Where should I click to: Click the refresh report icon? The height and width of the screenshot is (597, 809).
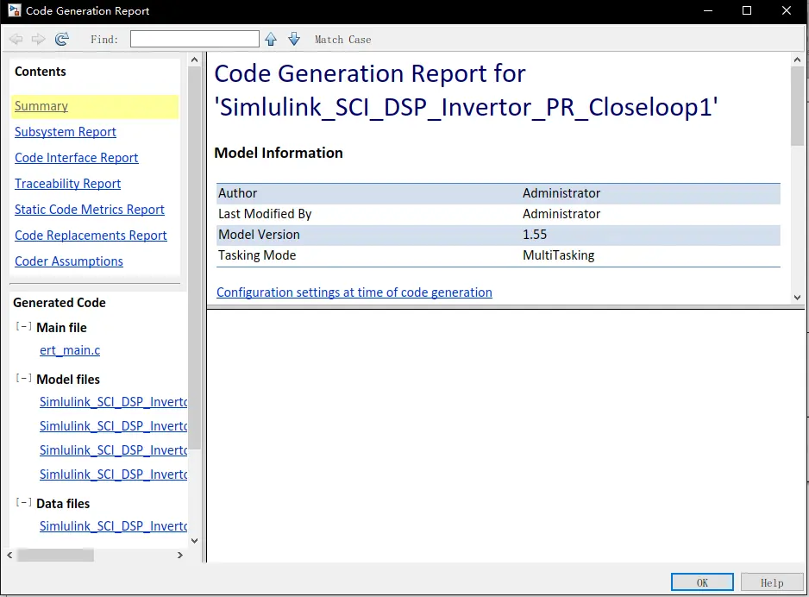pos(62,39)
